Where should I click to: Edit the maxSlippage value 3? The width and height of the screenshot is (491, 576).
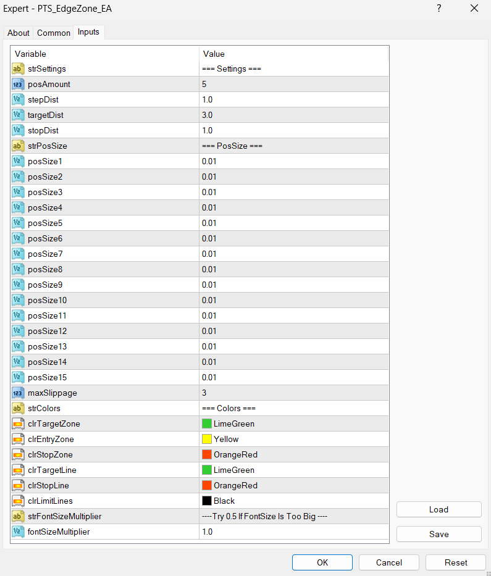tap(293, 393)
